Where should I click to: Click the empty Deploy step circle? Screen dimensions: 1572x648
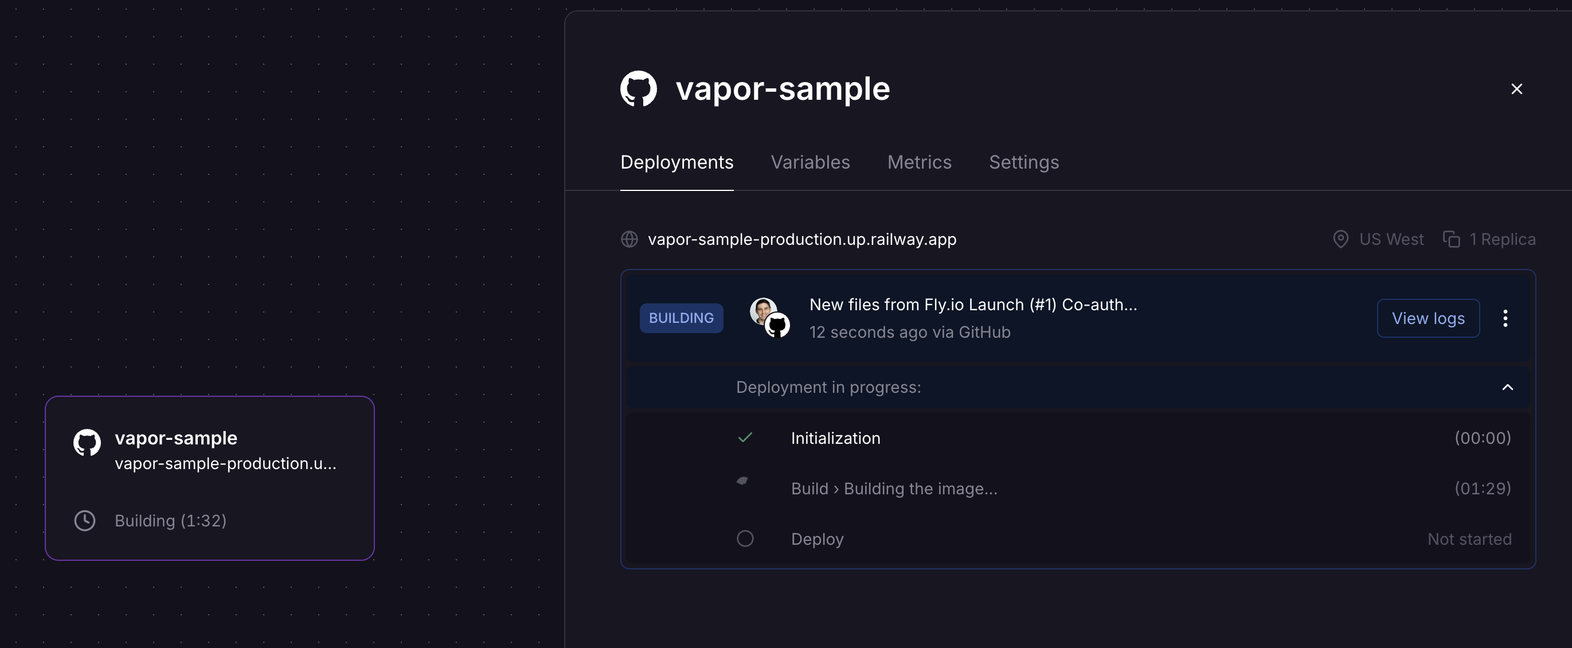[745, 539]
